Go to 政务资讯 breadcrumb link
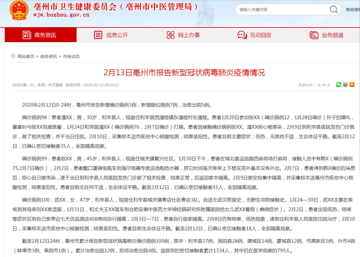The image size is (360, 257). coord(48,56)
